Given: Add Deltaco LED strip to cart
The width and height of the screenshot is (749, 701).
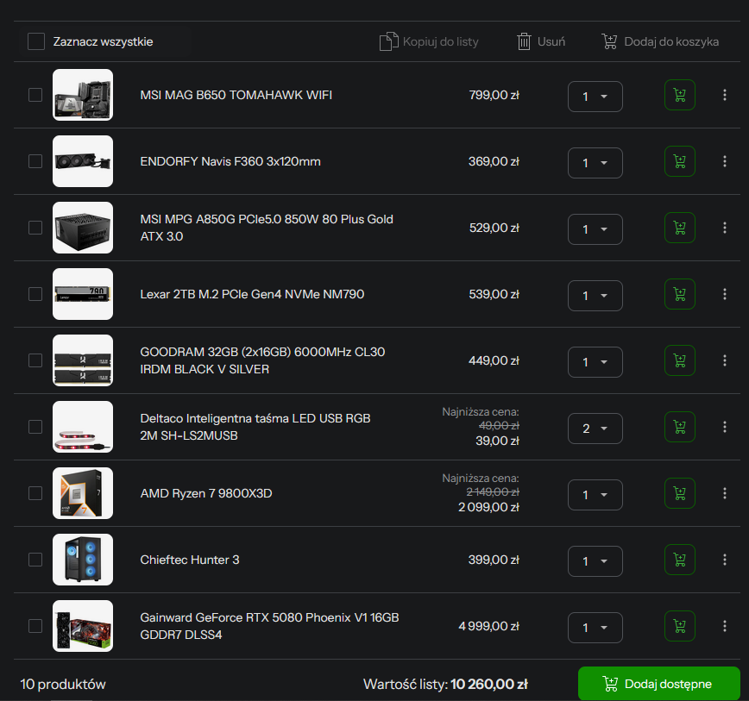Looking at the screenshot, I should point(679,427).
